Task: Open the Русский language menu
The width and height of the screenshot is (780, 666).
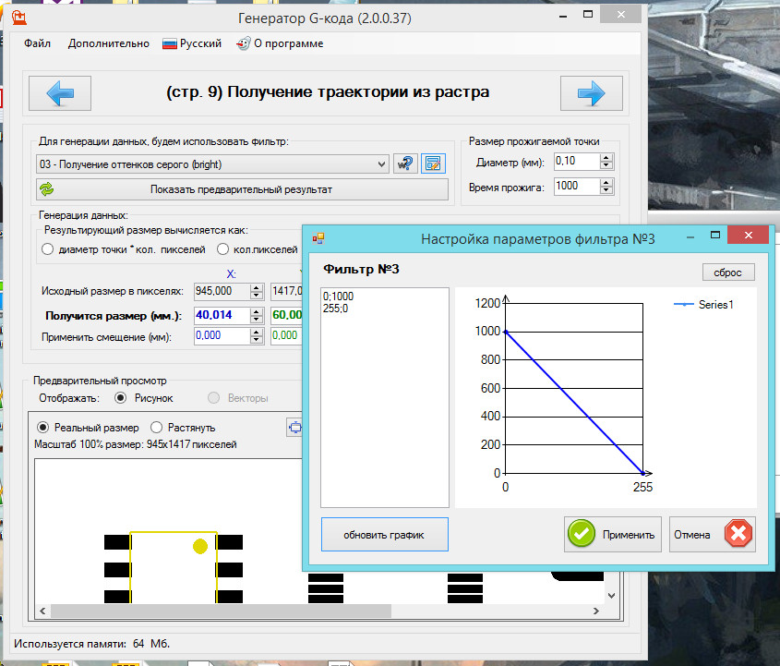Action: [x=192, y=43]
